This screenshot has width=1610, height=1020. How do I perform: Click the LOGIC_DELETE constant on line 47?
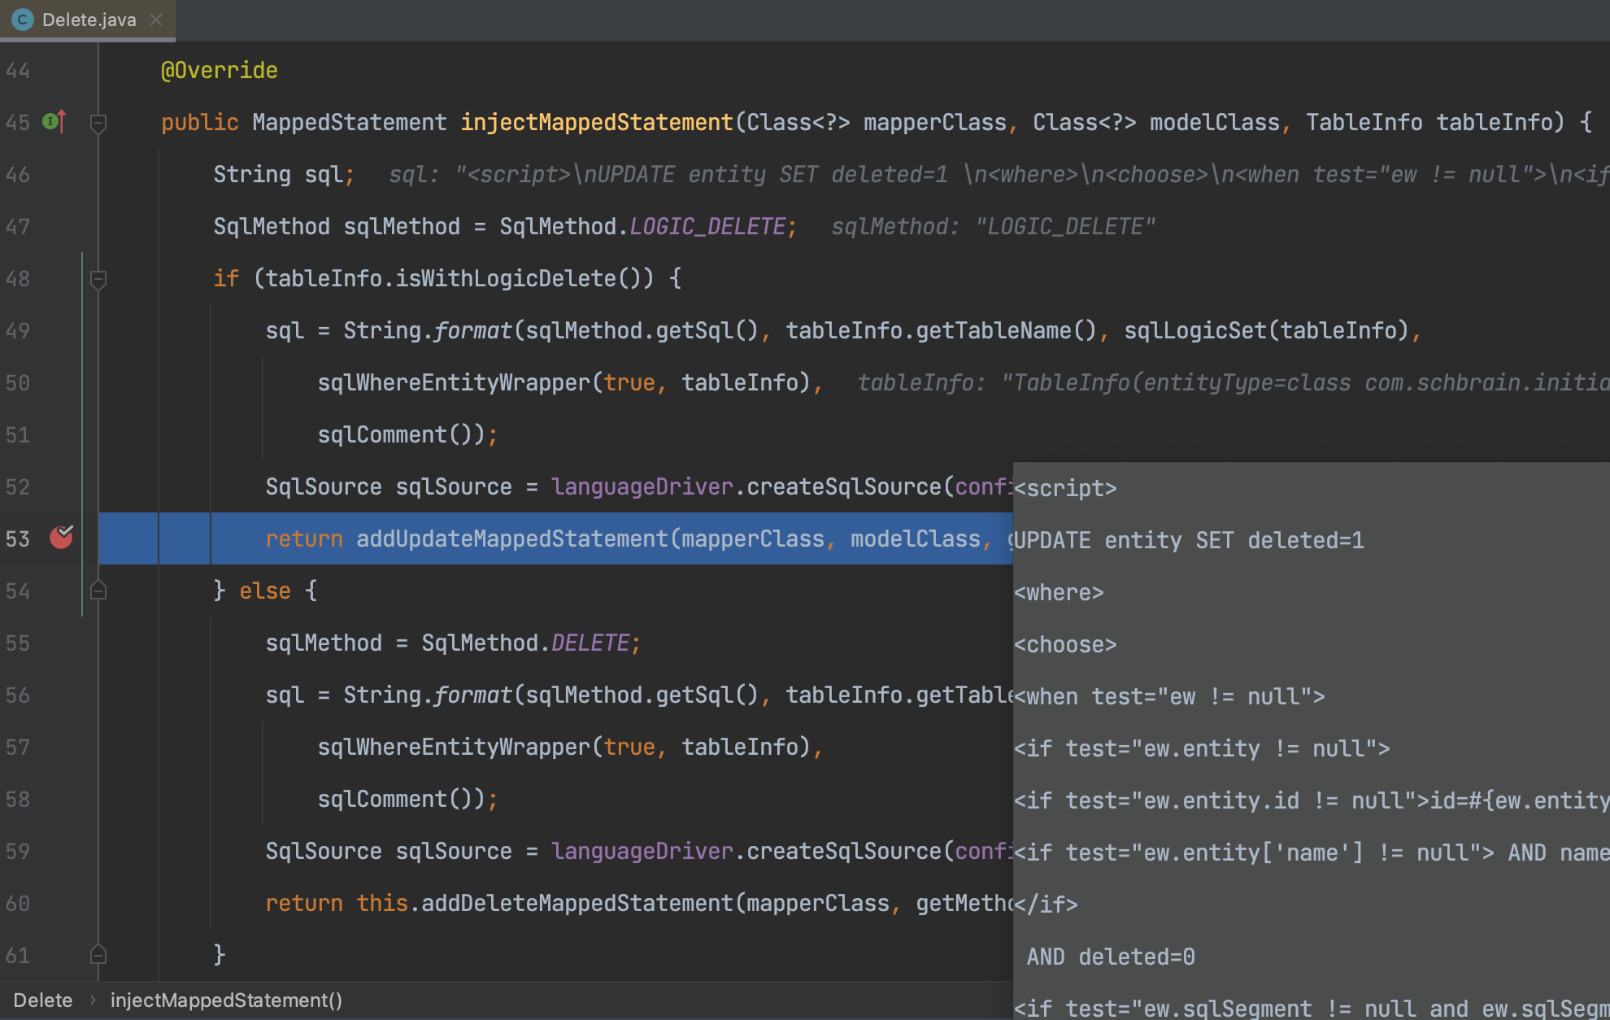pyautogui.click(x=707, y=226)
